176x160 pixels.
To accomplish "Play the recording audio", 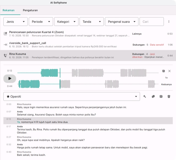I will point(10,78).
